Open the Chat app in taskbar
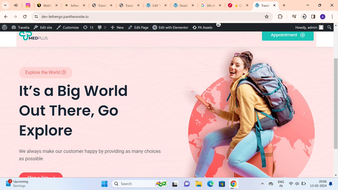This screenshot has height=190, width=338. tap(187, 184)
